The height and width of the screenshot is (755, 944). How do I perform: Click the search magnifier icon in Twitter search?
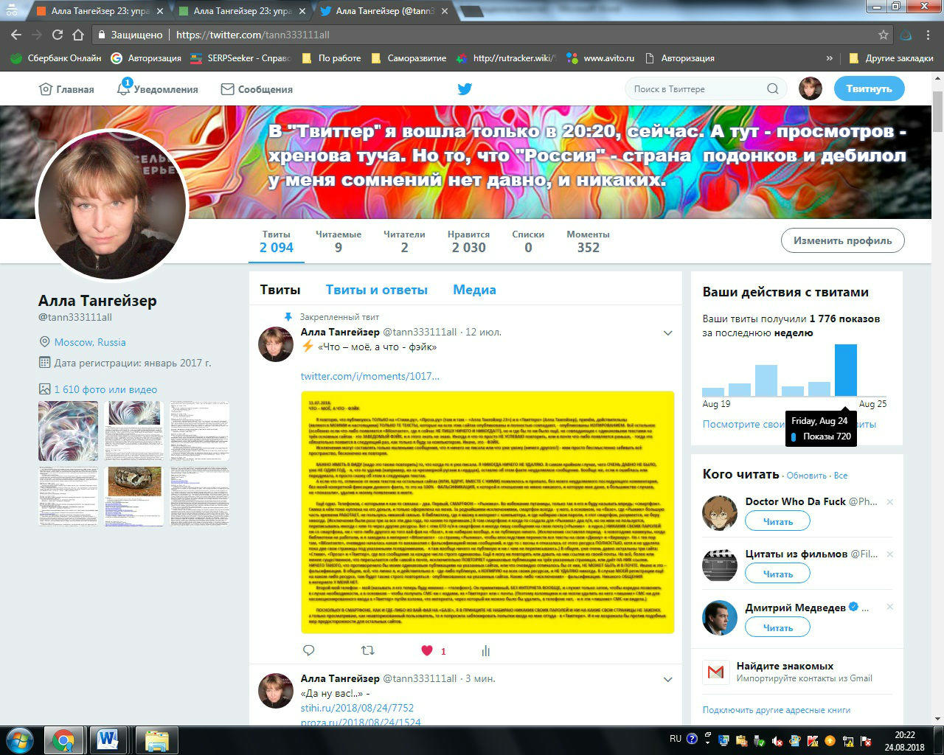[x=772, y=89]
